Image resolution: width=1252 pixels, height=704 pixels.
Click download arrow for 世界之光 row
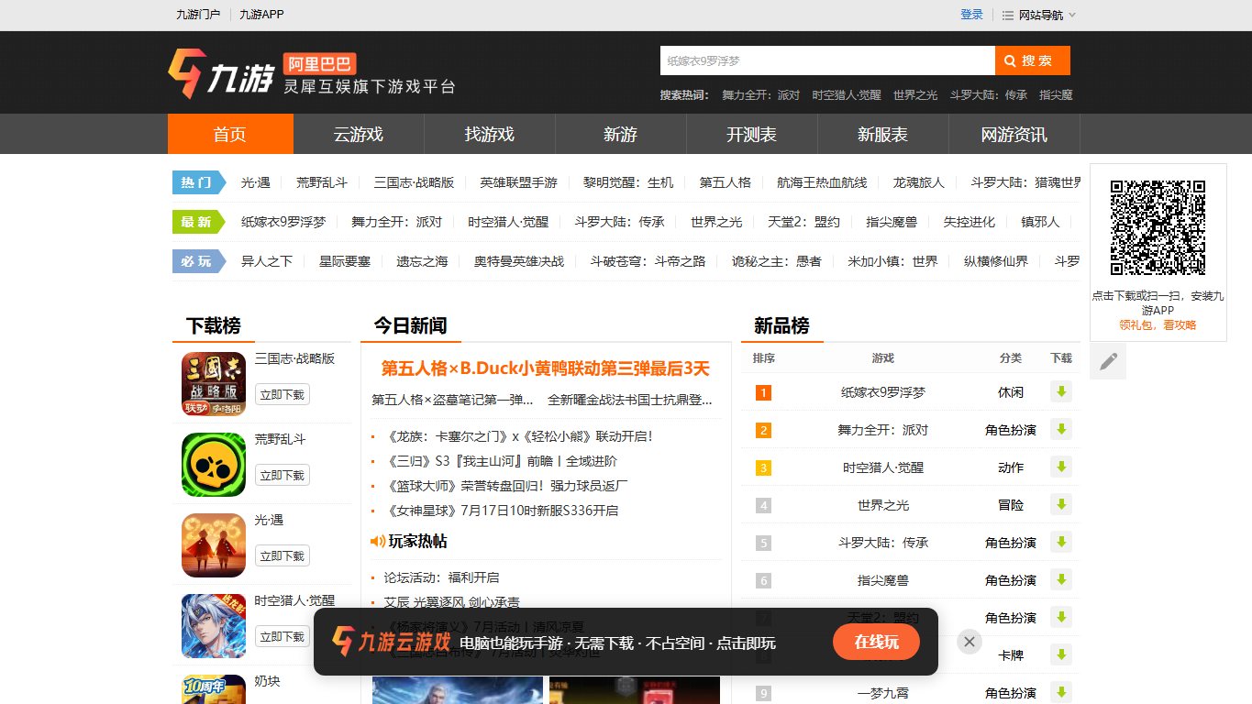(1061, 504)
